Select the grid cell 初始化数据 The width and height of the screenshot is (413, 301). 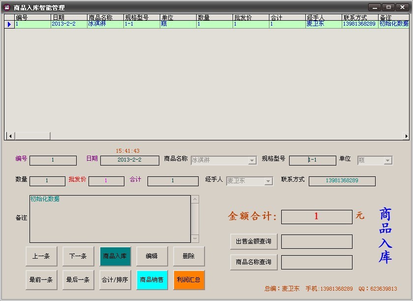393,24
